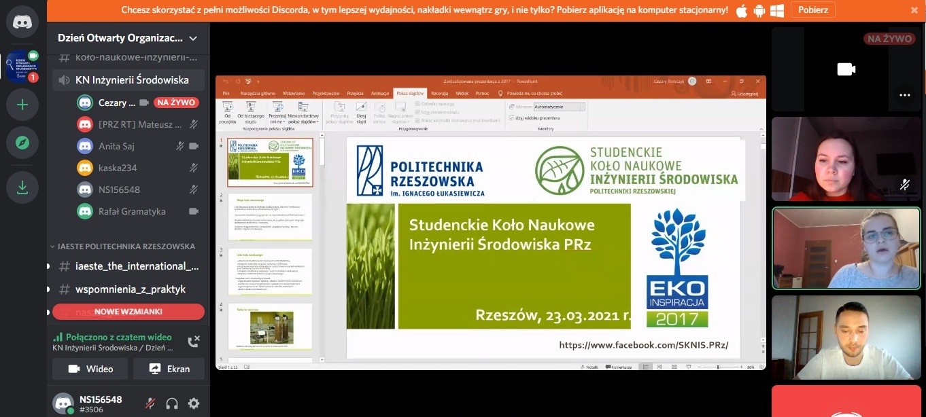
Task: Toggle camera with the Wideo button
Action: tap(90, 369)
